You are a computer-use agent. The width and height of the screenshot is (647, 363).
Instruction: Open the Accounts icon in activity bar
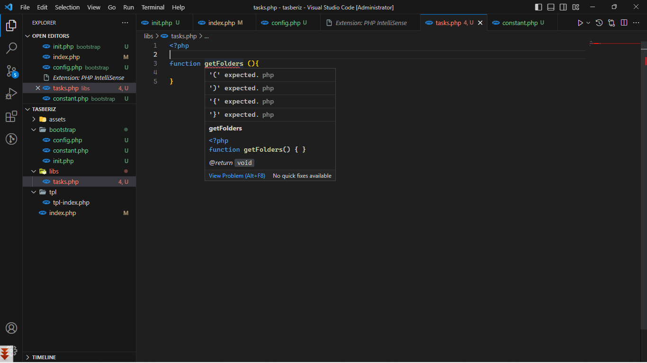(11, 328)
